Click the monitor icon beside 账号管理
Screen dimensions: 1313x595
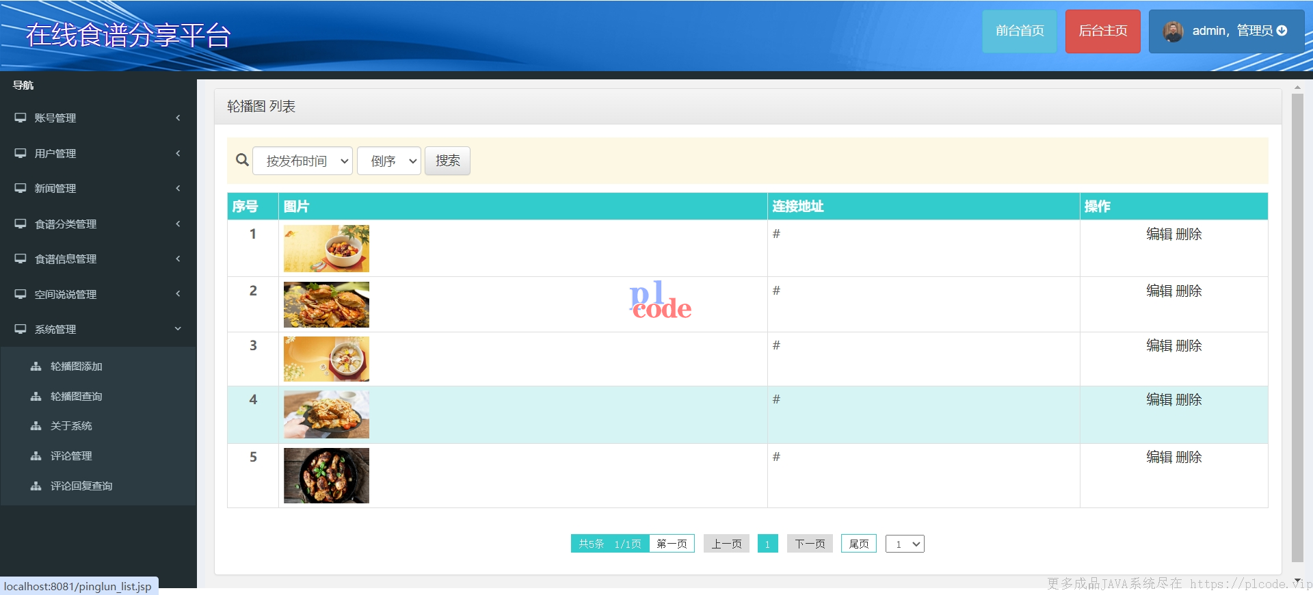click(21, 118)
